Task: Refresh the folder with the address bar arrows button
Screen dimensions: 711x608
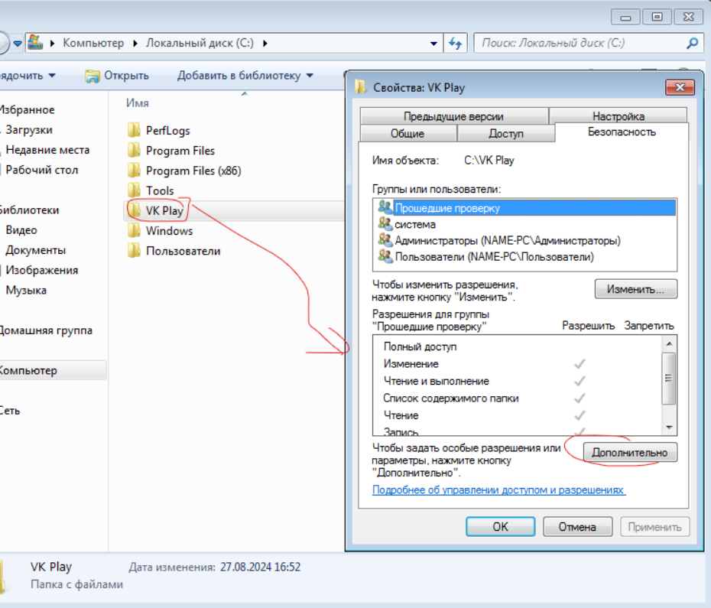Action: 455,43
